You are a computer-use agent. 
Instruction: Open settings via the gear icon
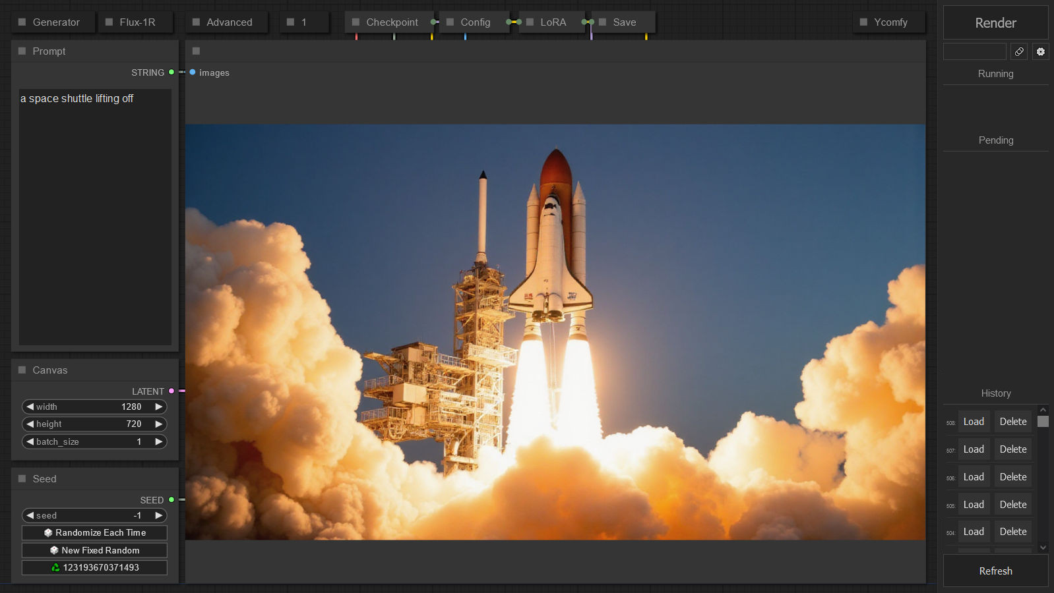tap(1040, 51)
